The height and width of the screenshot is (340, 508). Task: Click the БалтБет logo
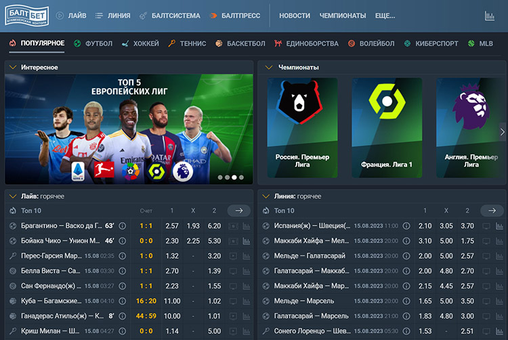(27, 16)
